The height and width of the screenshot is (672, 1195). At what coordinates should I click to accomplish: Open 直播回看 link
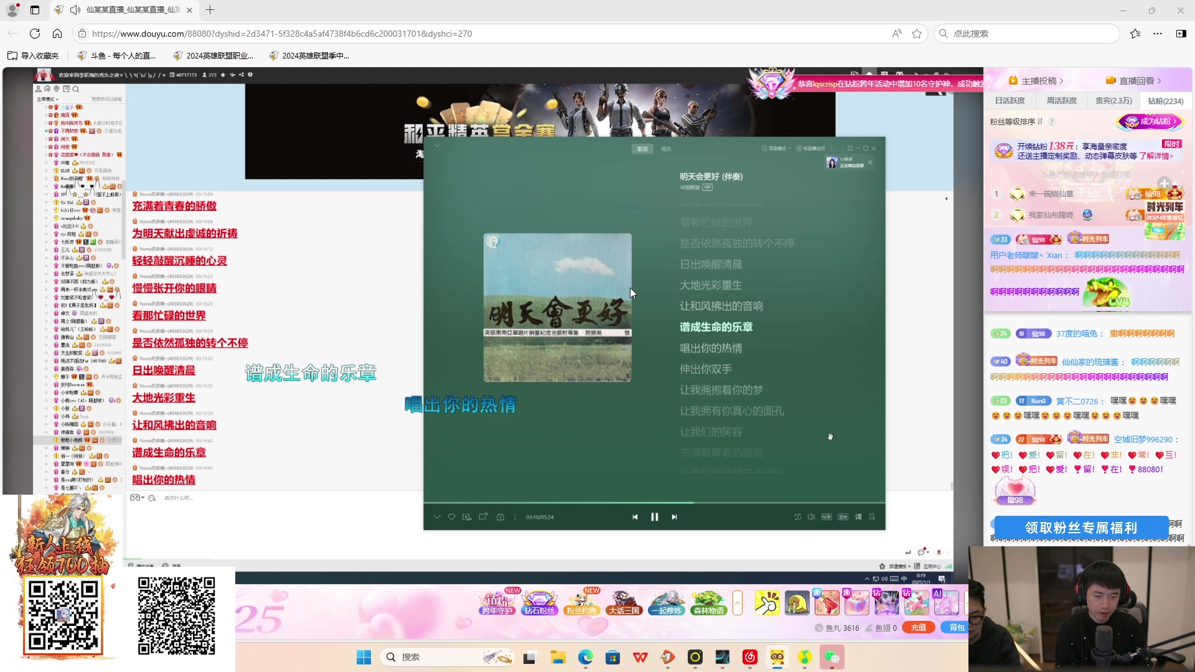[x=1133, y=81]
